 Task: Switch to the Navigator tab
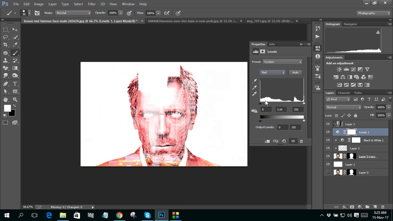(x=350, y=24)
